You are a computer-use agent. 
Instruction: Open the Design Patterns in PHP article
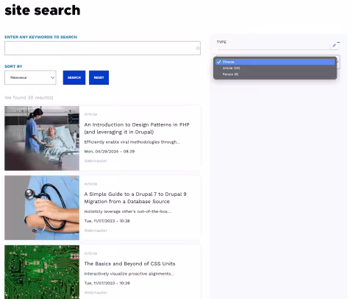click(x=137, y=128)
